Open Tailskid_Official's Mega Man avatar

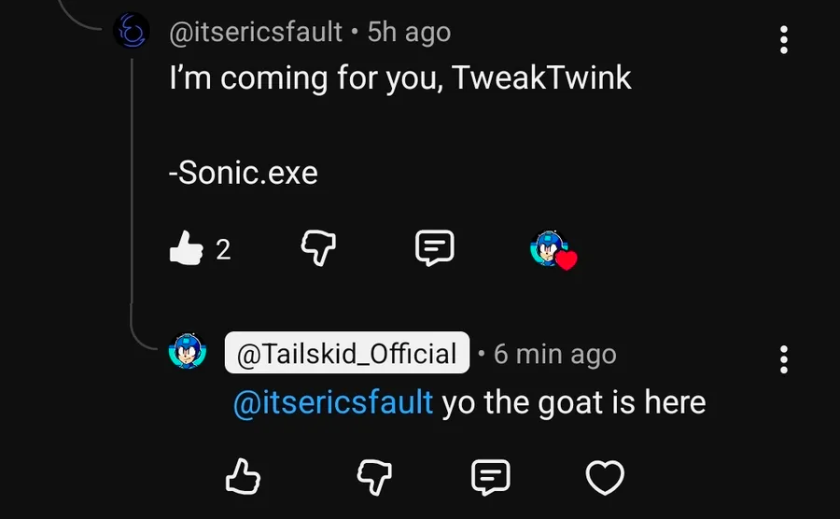(x=187, y=354)
